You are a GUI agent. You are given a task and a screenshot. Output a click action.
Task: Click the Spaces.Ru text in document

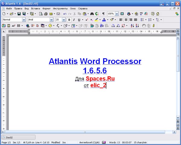(100, 79)
